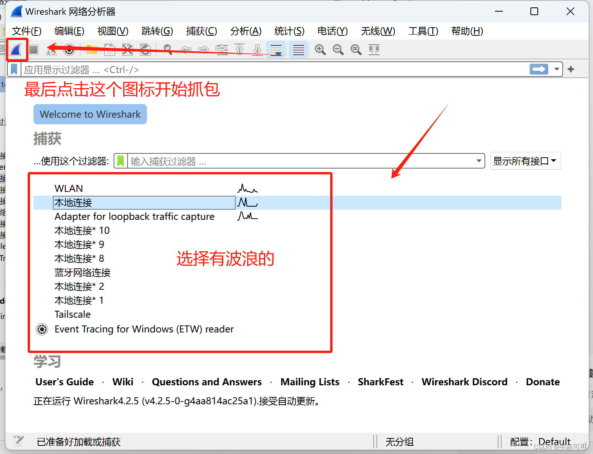
Task: Click display filter bookmark icon
Action: 14,70
